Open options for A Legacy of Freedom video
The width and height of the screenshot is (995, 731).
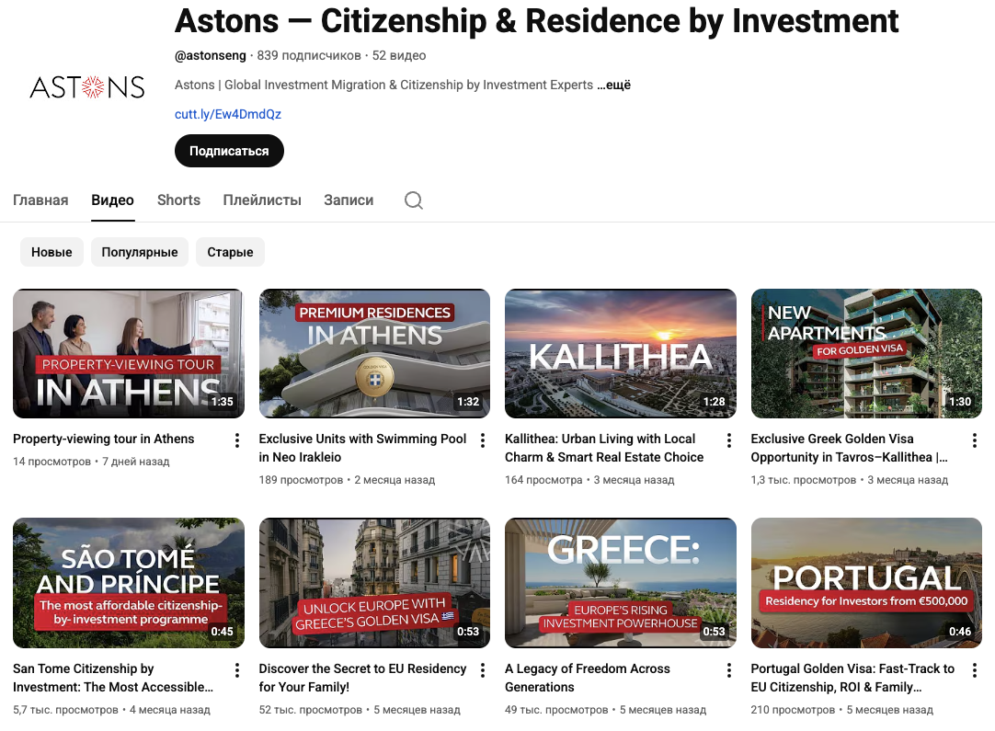point(729,670)
